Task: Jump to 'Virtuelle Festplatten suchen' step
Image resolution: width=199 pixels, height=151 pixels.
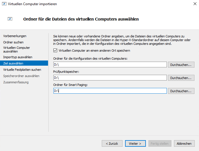Action: coord(22,70)
